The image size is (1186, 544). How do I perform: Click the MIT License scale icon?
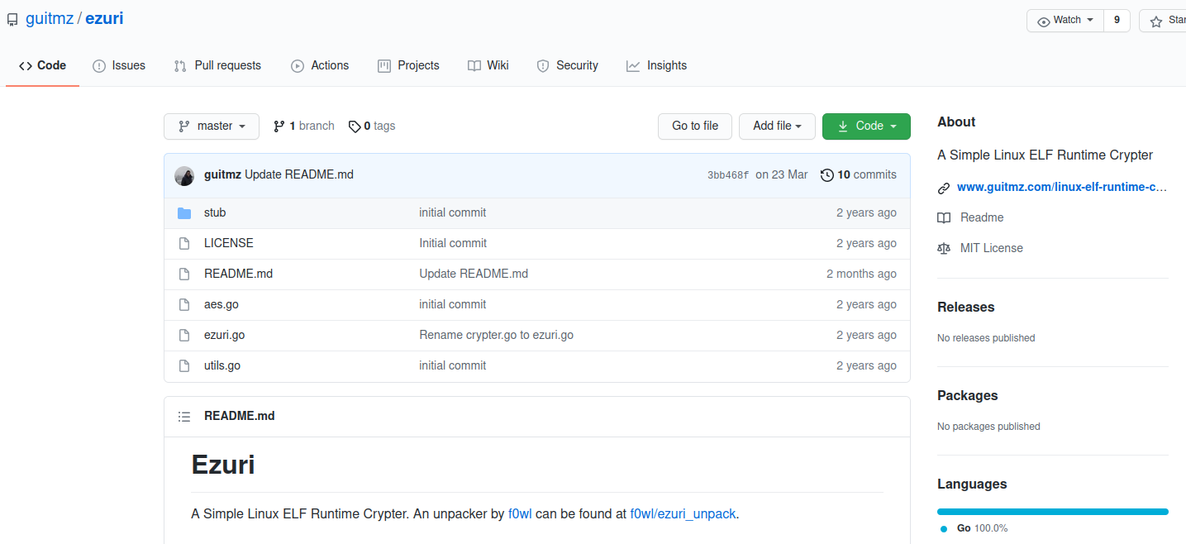[x=944, y=249]
